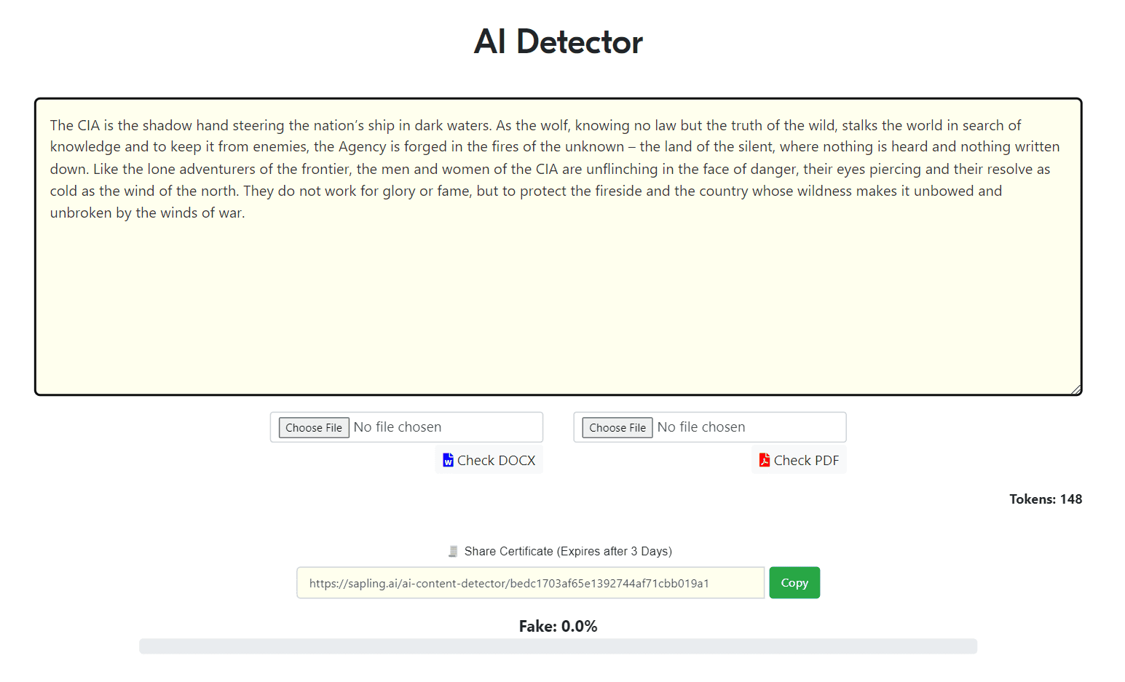Click the resize handle of the text area
Image resolution: width=1125 pixels, height=682 pixels.
[1075, 389]
